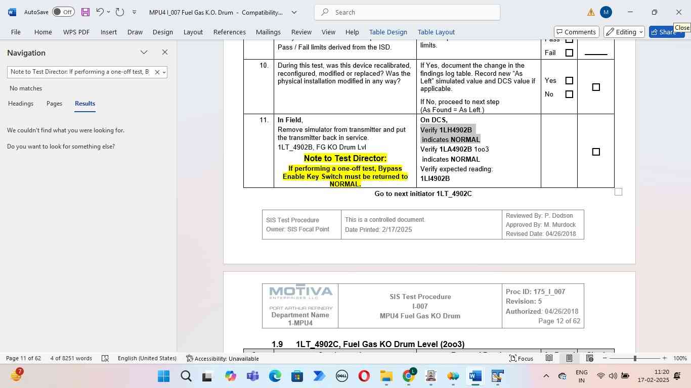This screenshot has height=388, width=691.
Task: Click the navigation search text field
Action: [x=80, y=72]
